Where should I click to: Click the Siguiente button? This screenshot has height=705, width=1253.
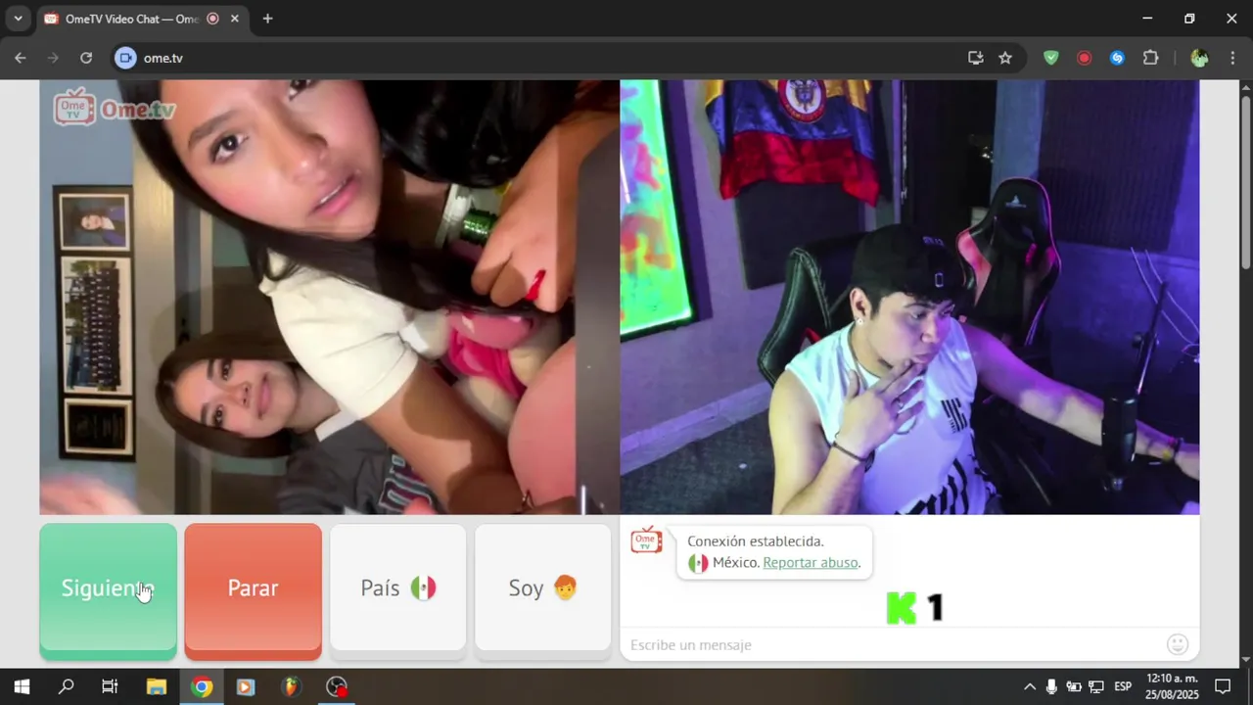click(108, 590)
